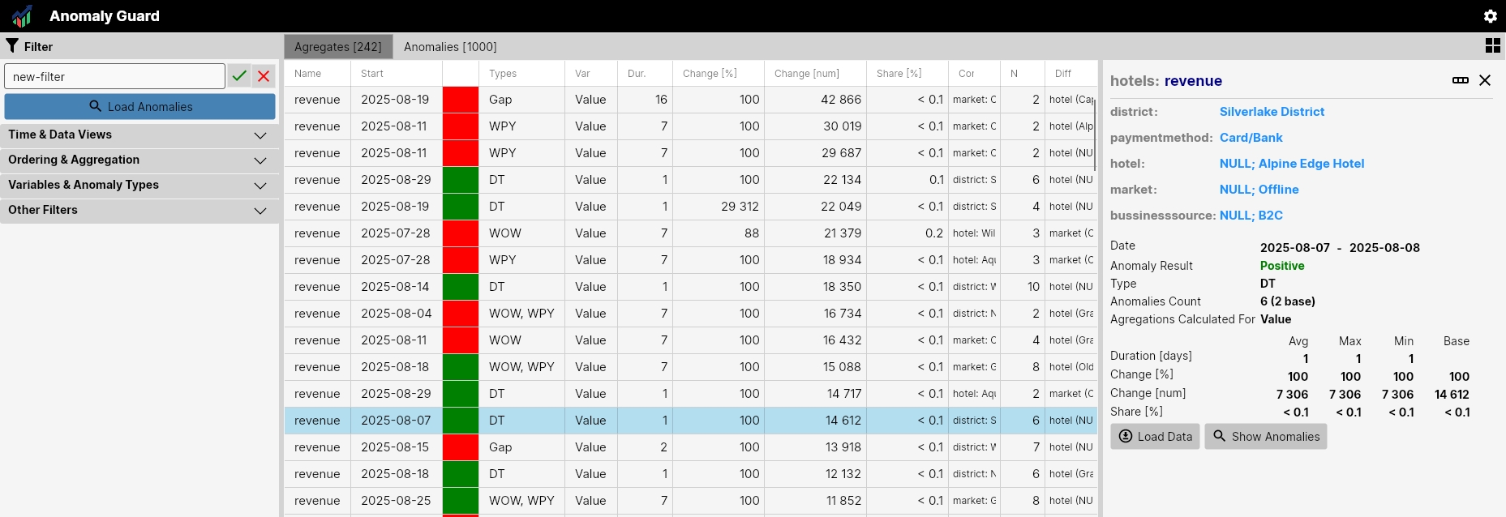Click the Filter funnel icon

(x=12, y=46)
